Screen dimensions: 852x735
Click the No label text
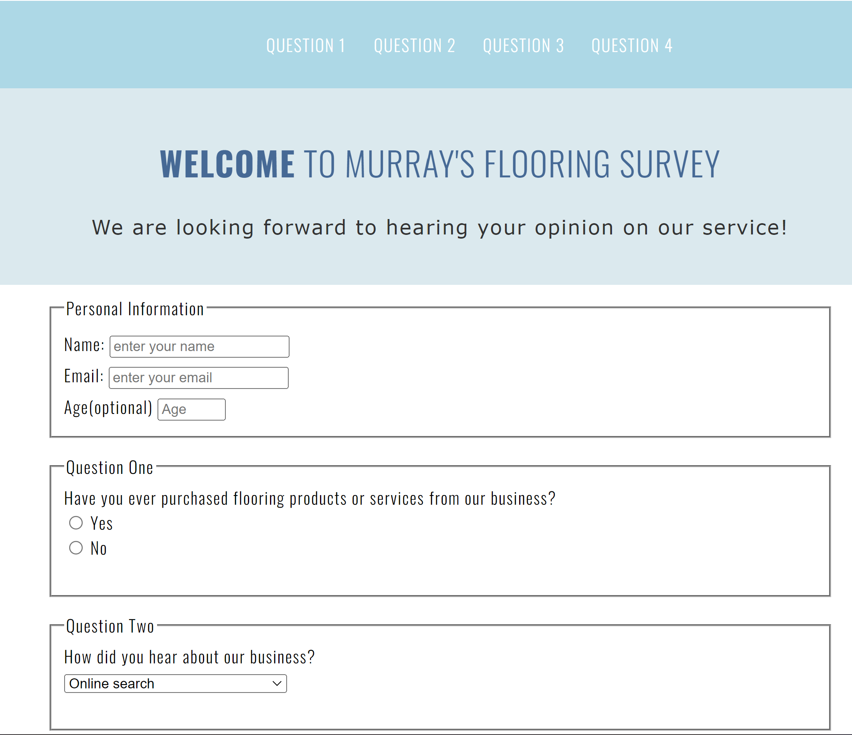point(99,548)
